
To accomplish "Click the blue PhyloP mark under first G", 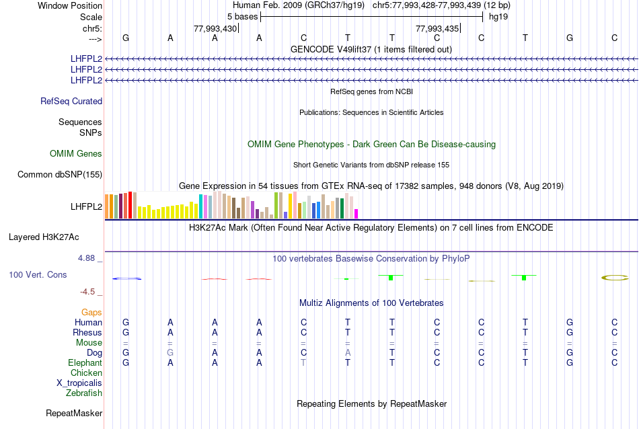I will (x=126, y=278).
